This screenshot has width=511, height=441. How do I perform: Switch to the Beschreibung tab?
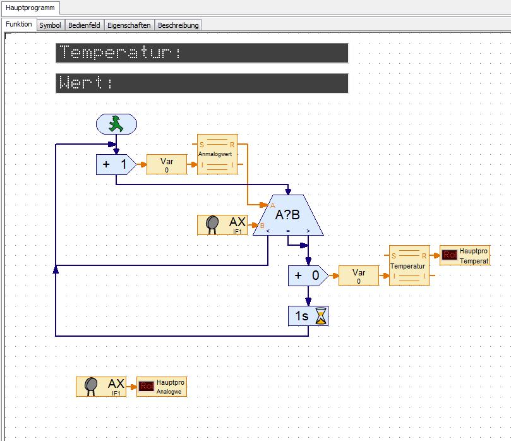tap(178, 25)
